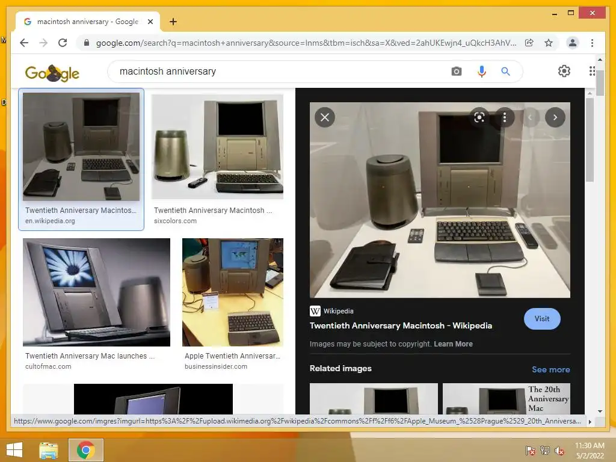Open preview panel more options menu
Image resolution: width=616 pixels, height=462 pixels.
505,117
